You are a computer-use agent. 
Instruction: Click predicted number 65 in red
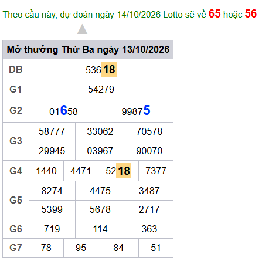[x=215, y=14]
